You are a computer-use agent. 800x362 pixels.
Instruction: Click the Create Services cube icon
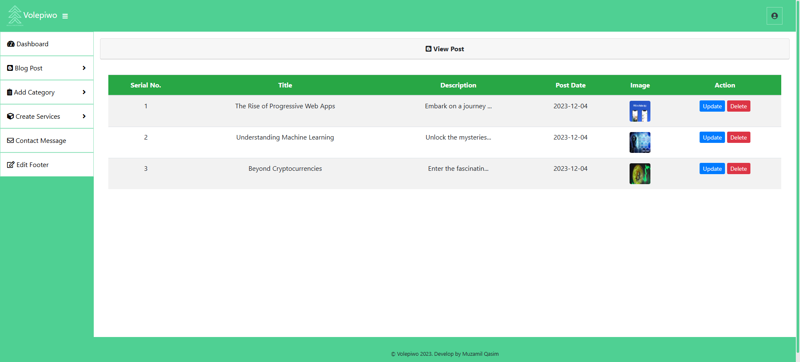pos(10,117)
